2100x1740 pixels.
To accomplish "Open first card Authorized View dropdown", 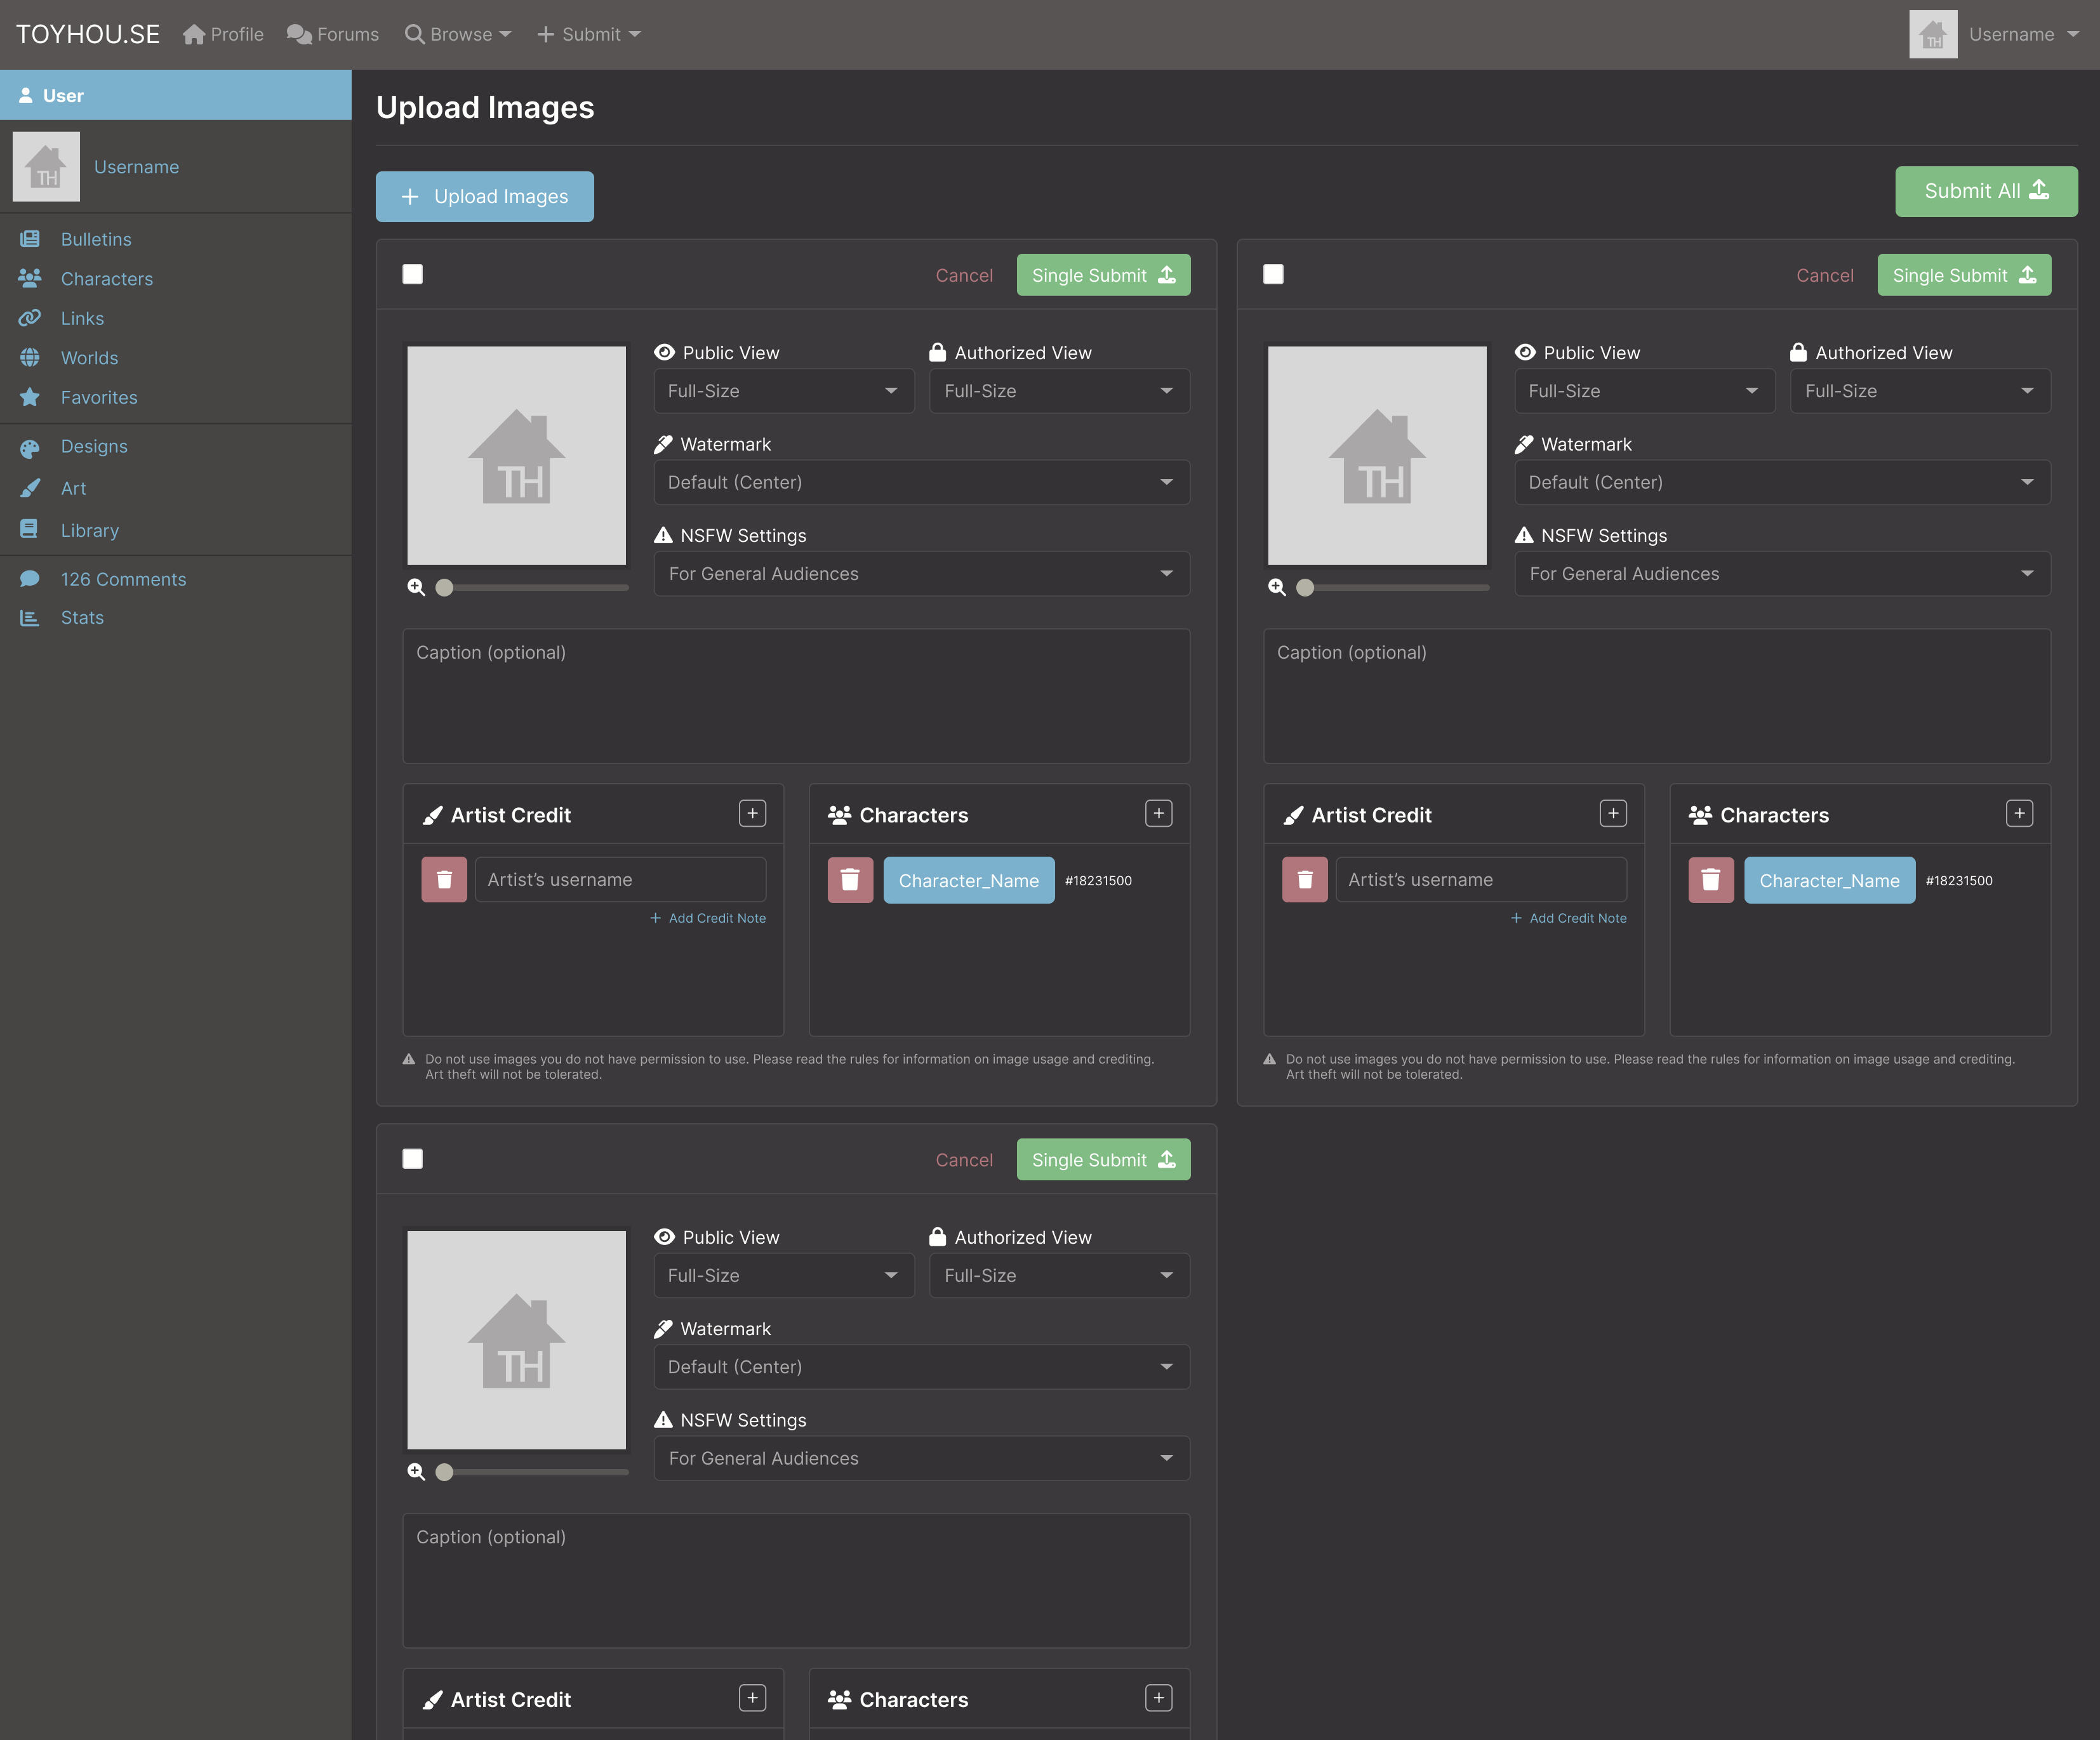I will click(1059, 391).
